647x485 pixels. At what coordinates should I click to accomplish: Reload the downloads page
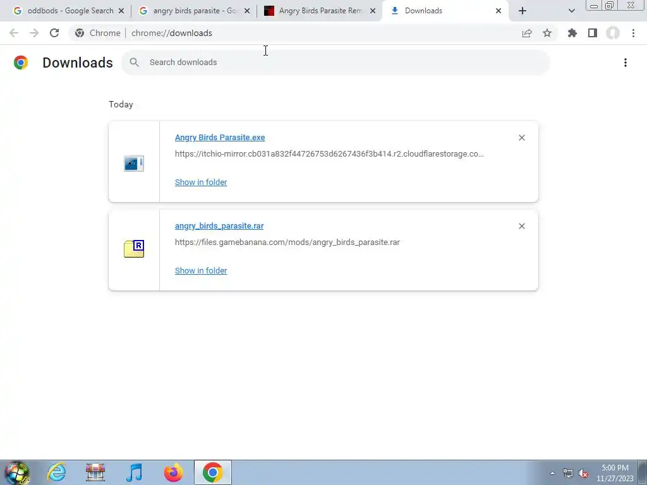[x=54, y=33]
